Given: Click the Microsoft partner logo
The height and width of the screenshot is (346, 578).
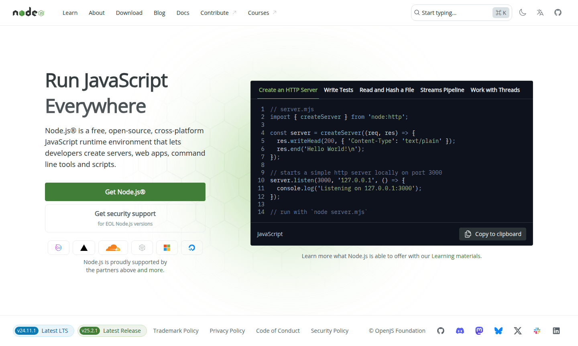Looking at the screenshot, I should point(167,248).
